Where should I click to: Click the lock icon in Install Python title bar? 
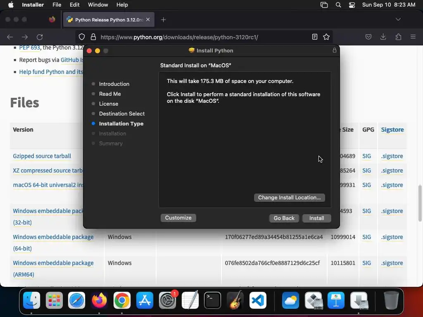click(335, 50)
